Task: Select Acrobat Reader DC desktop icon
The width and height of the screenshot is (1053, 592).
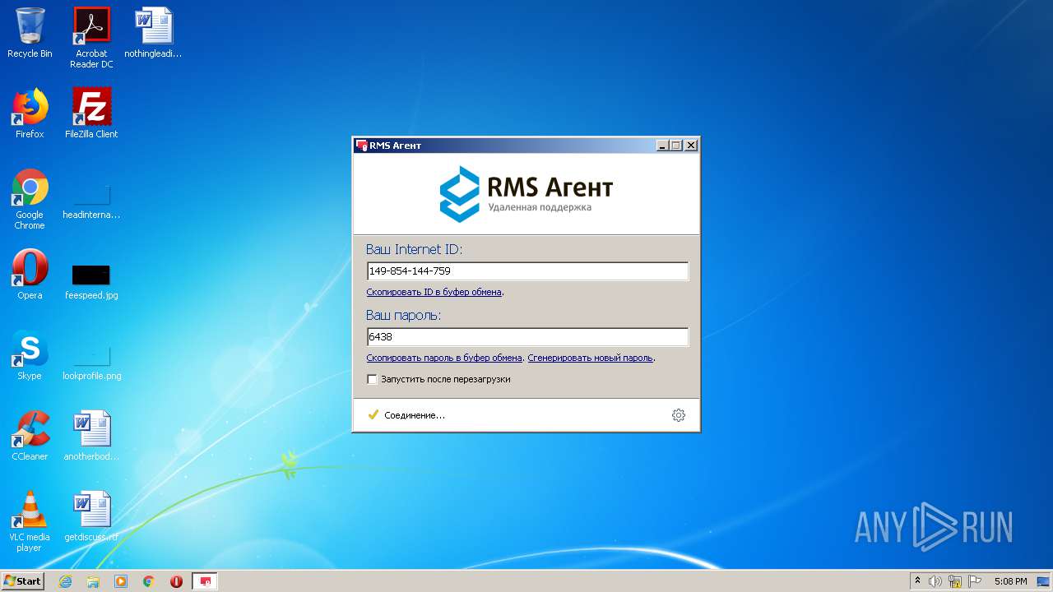Action: pos(91,38)
